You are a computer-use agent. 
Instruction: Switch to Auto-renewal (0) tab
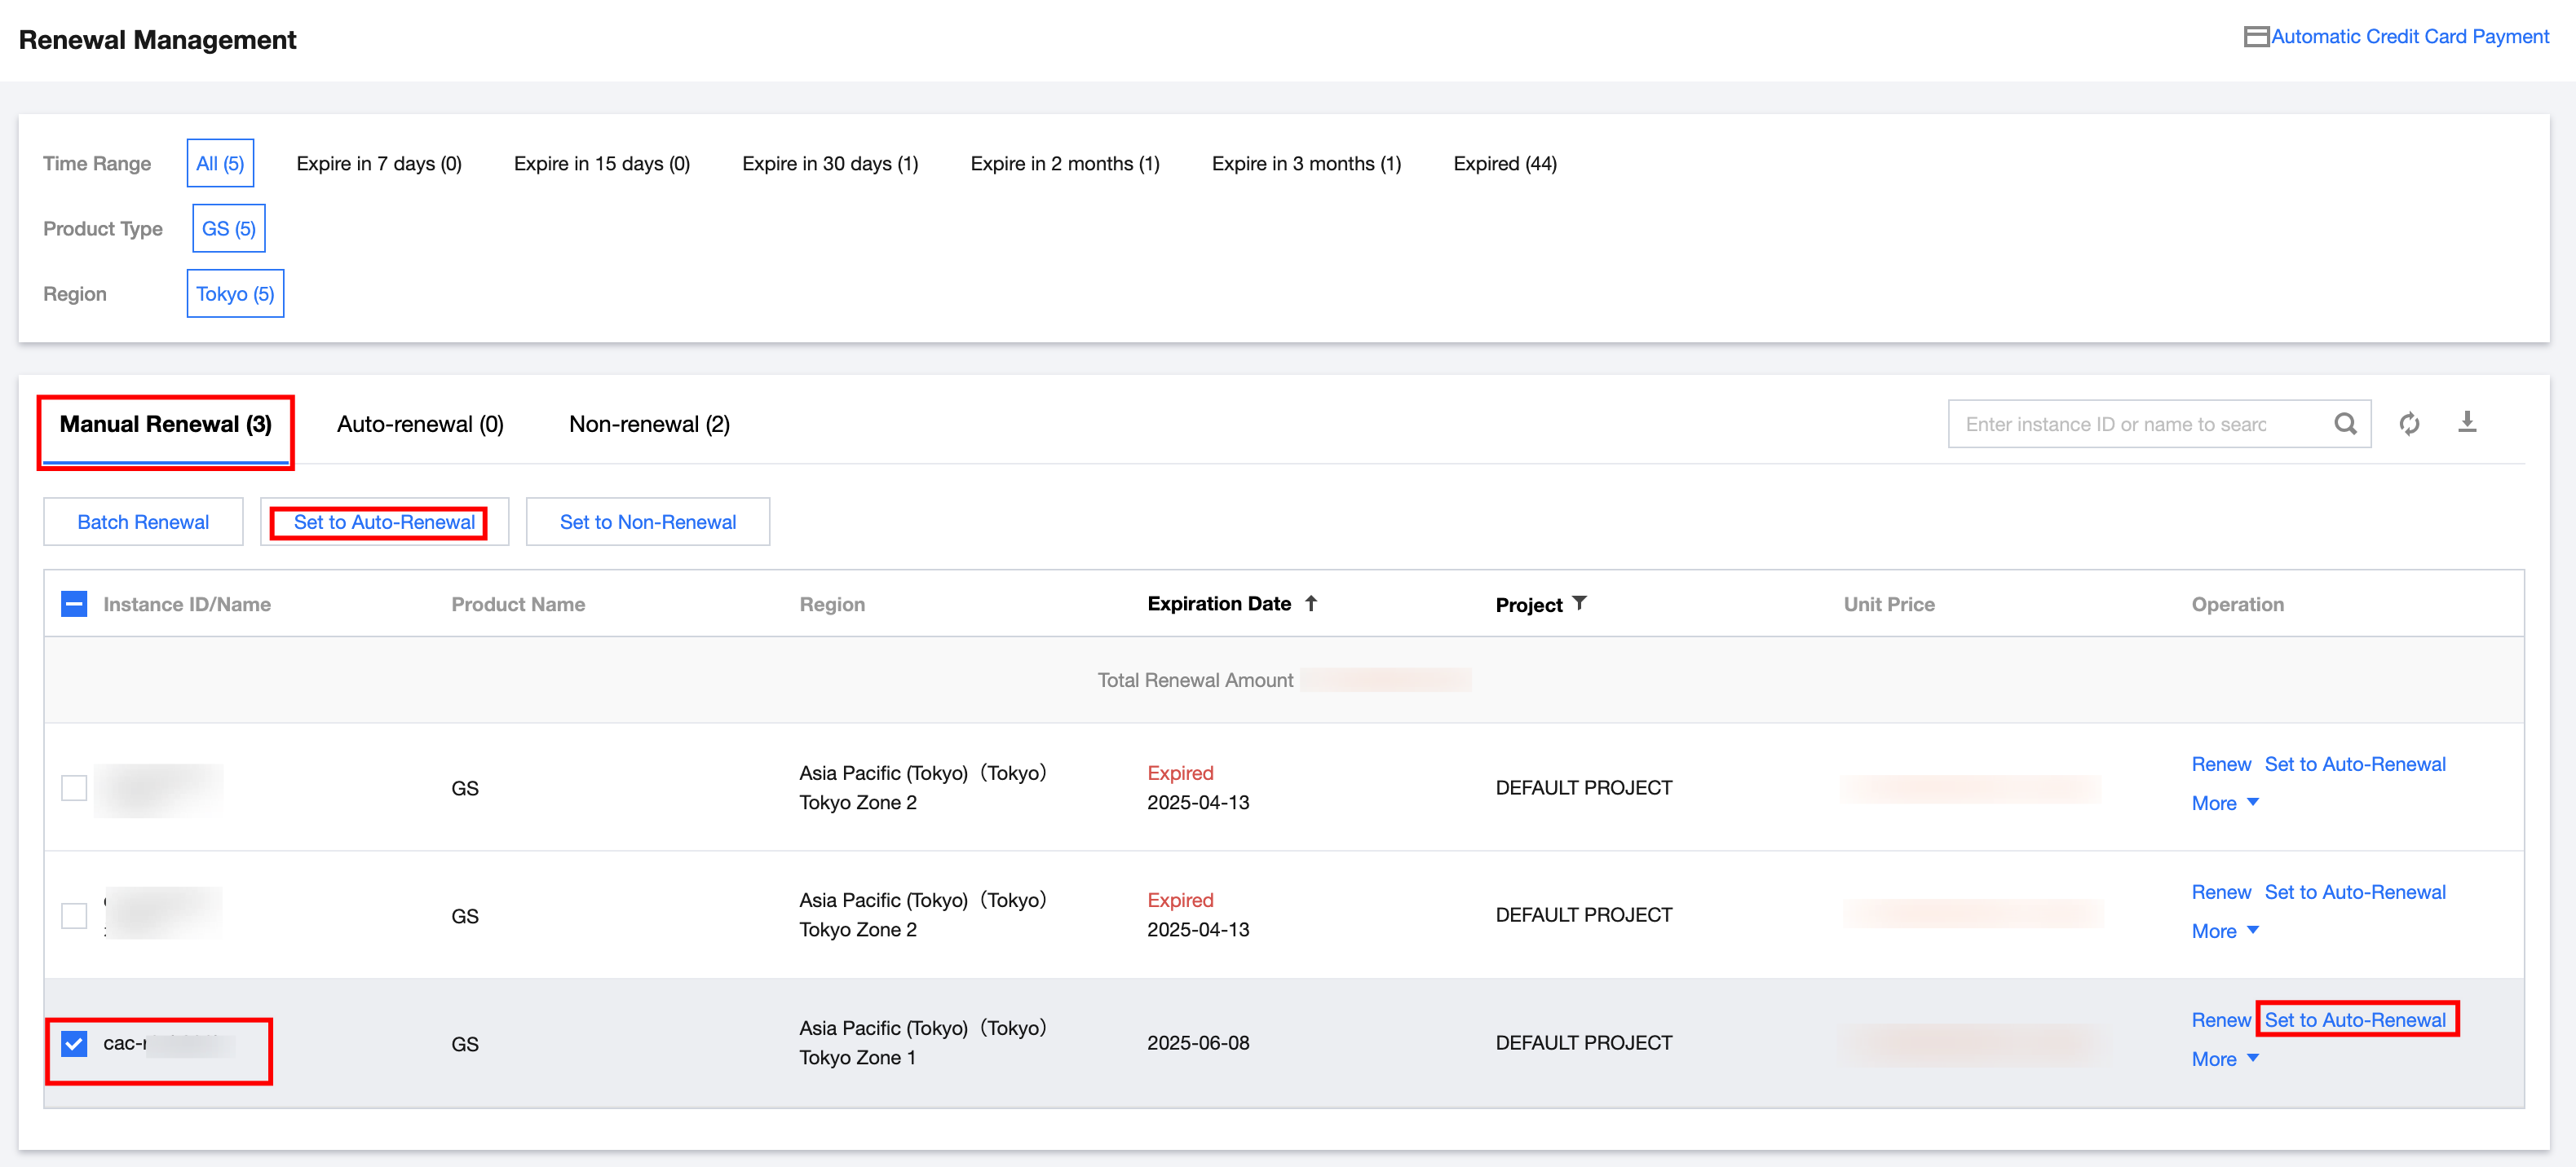tap(420, 425)
